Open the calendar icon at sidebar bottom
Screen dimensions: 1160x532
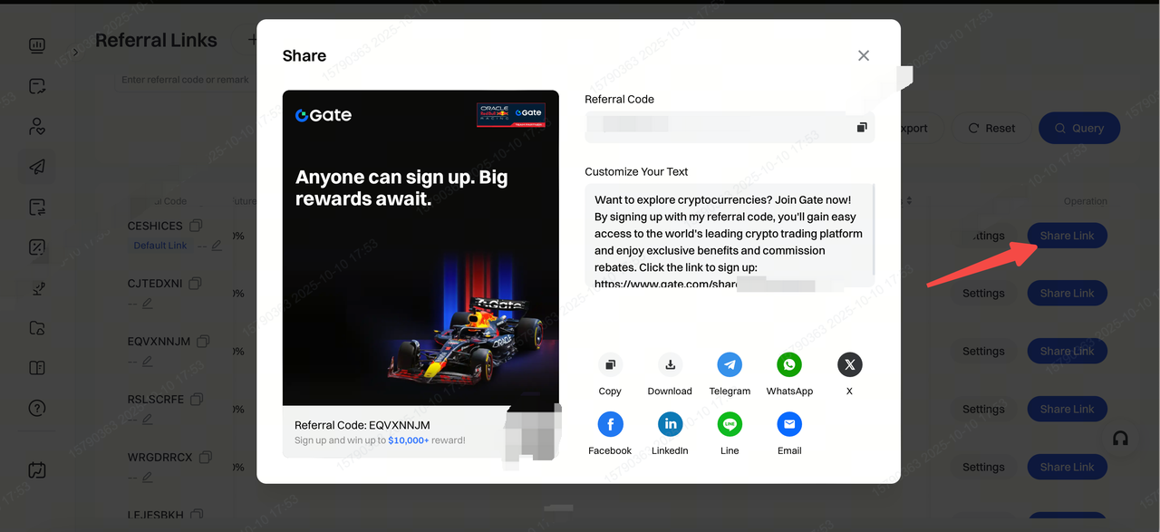(x=37, y=470)
